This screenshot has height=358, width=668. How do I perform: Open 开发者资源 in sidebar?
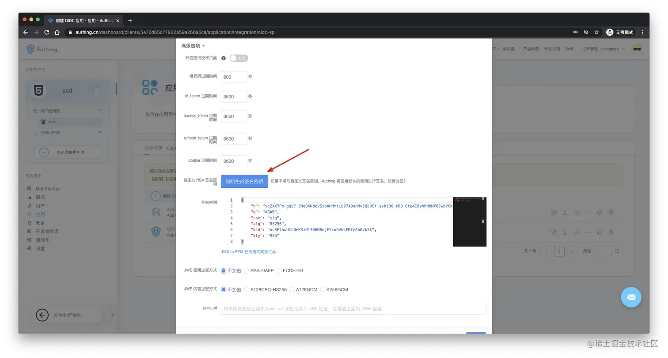click(x=47, y=231)
